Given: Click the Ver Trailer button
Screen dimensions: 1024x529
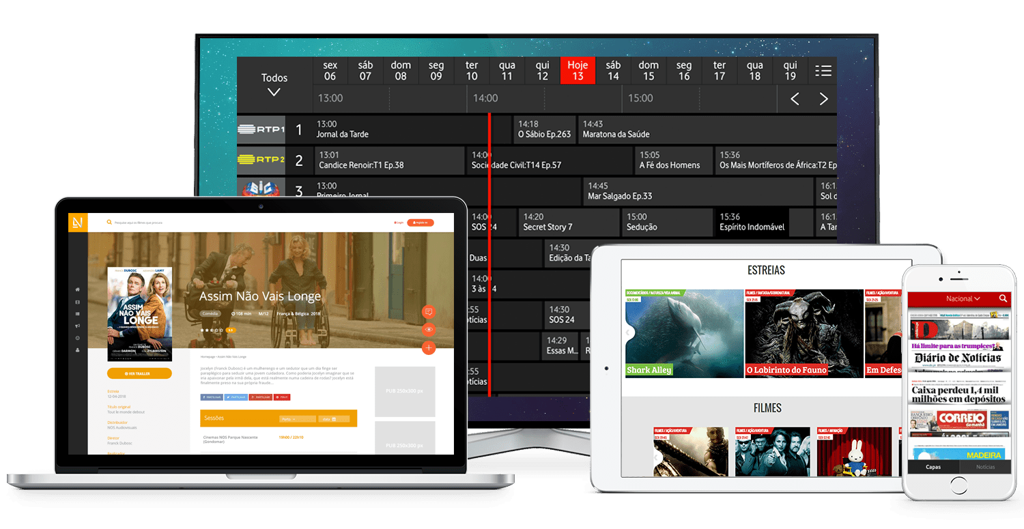Looking at the screenshot, I should (139, 373).
